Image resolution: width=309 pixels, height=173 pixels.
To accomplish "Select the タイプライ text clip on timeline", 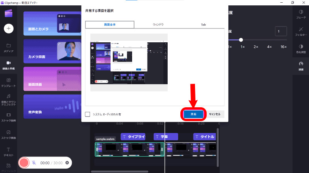I will click(133, 136).
